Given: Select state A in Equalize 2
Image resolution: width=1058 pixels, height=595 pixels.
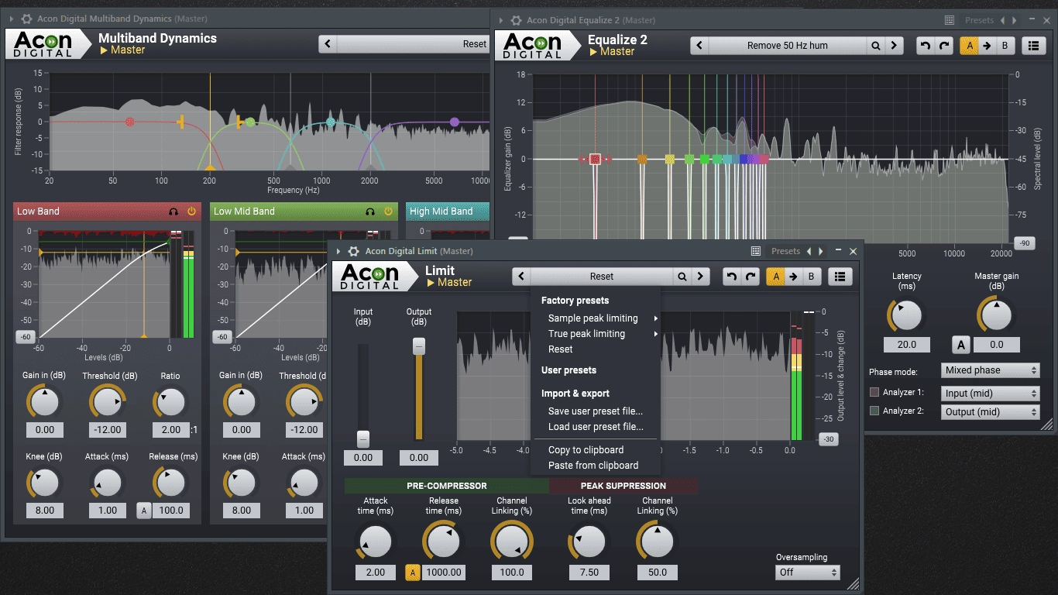Looking at the screenshot, I should click(x=969, y=46).
